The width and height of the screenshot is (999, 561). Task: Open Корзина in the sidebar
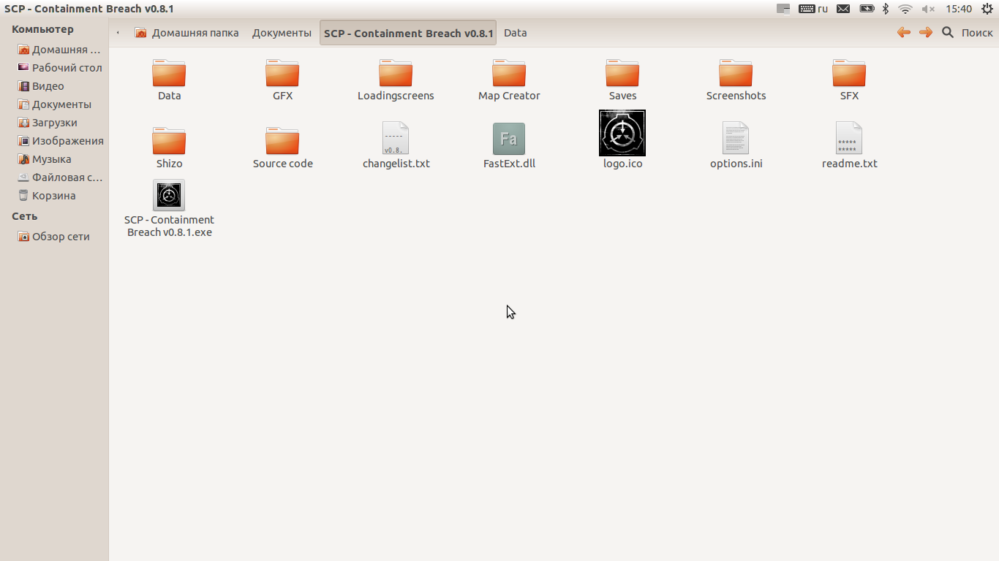(x=47, y=196)
